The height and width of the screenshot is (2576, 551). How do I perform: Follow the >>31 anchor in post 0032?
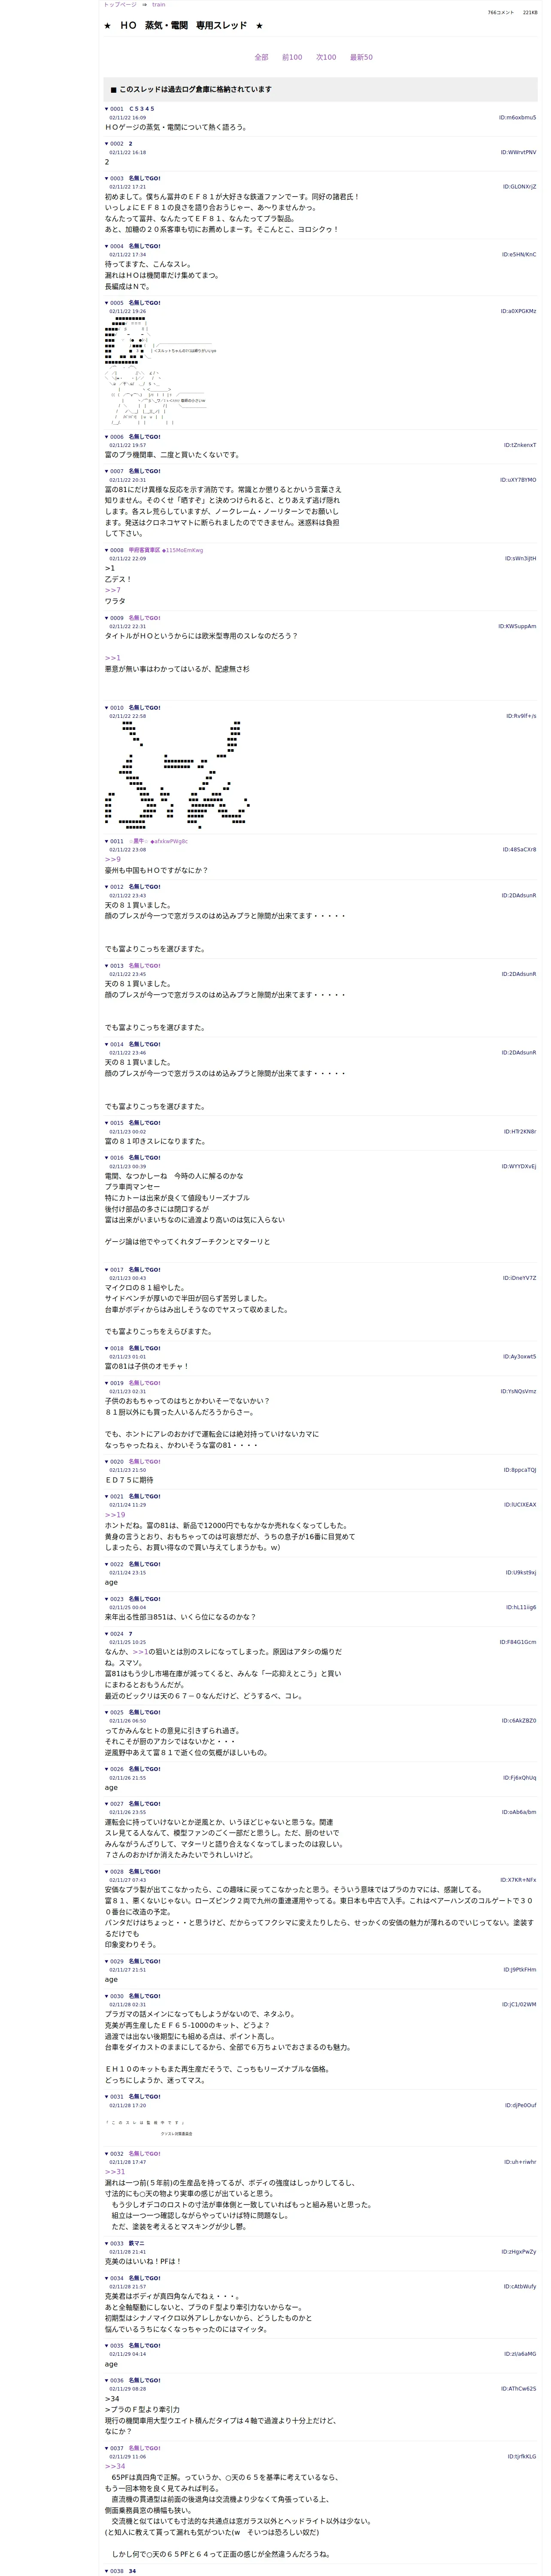pos(115,2172)
